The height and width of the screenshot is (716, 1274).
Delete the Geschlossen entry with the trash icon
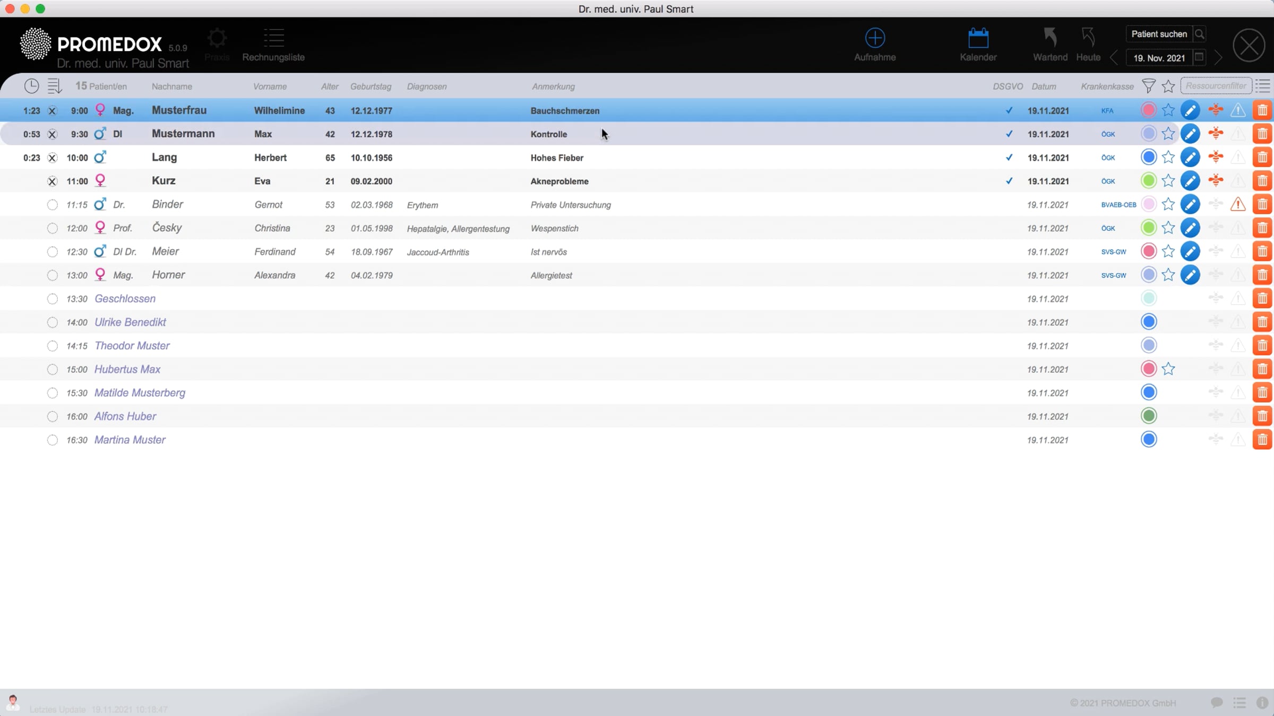(x=1262, y=299)
